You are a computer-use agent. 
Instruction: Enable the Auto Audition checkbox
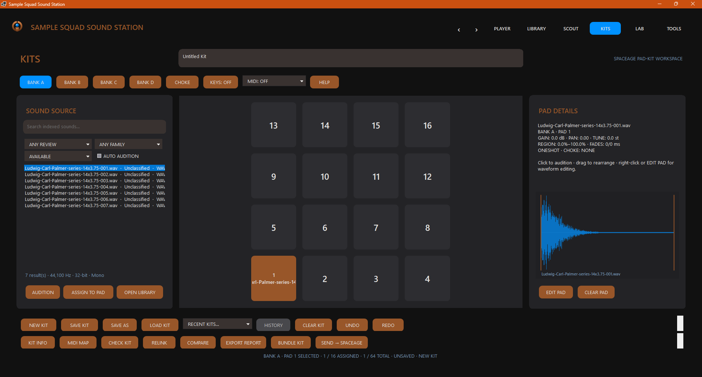tap(99, 156)
